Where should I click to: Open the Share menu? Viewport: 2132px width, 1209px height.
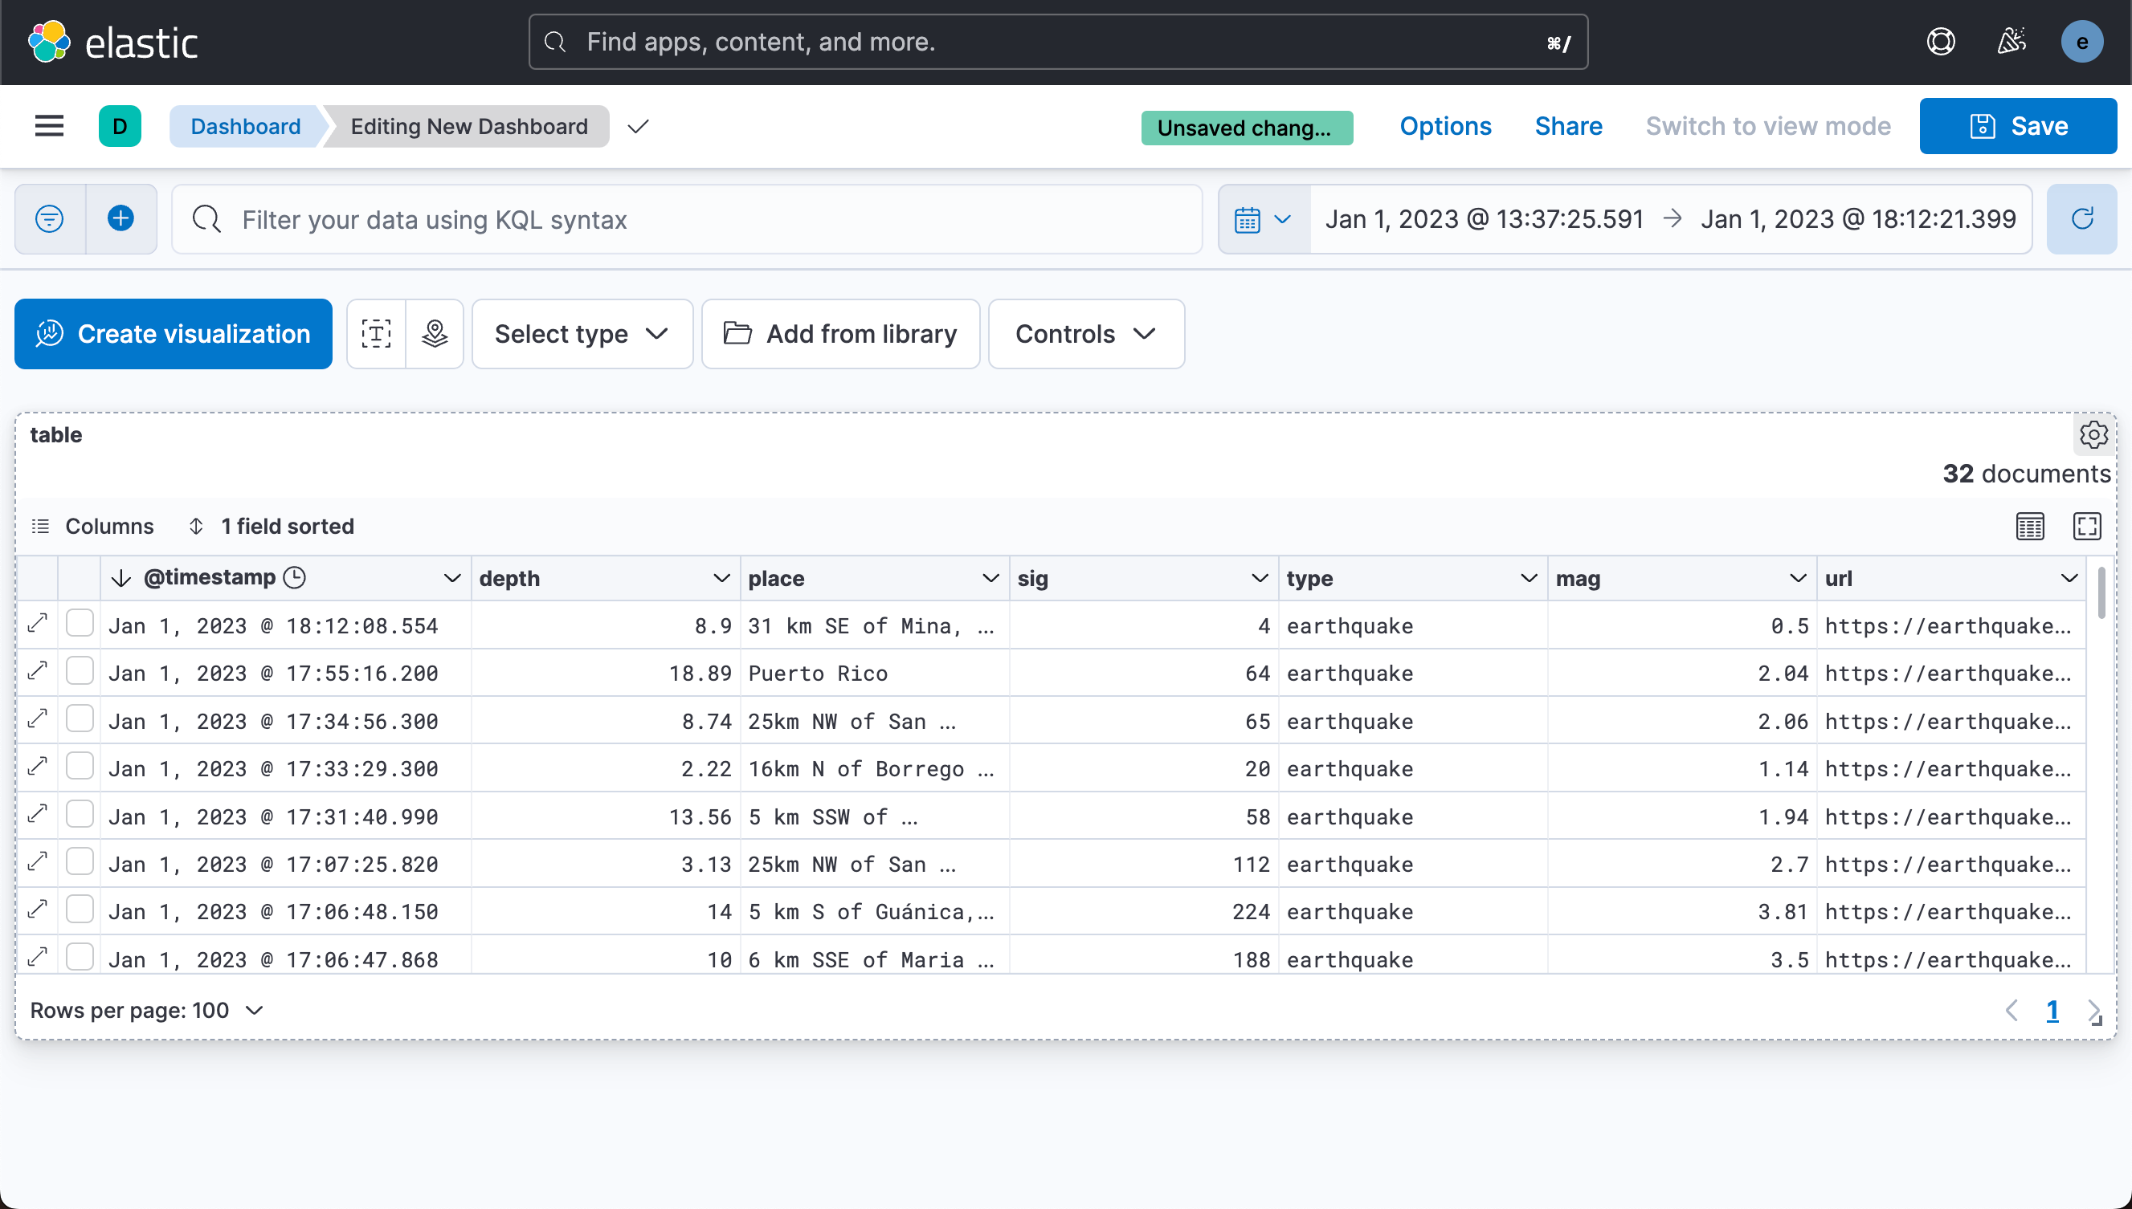click(1568, 126)
